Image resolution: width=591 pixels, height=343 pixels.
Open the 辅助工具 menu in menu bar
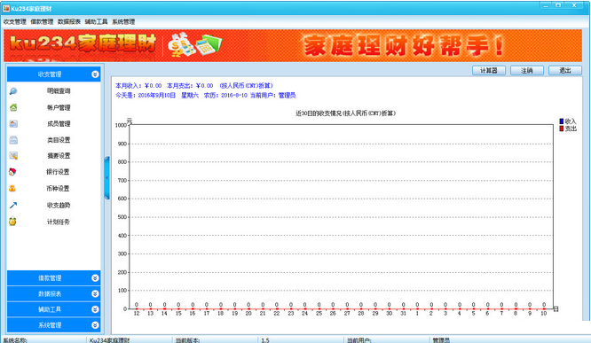tap(96, 22)
